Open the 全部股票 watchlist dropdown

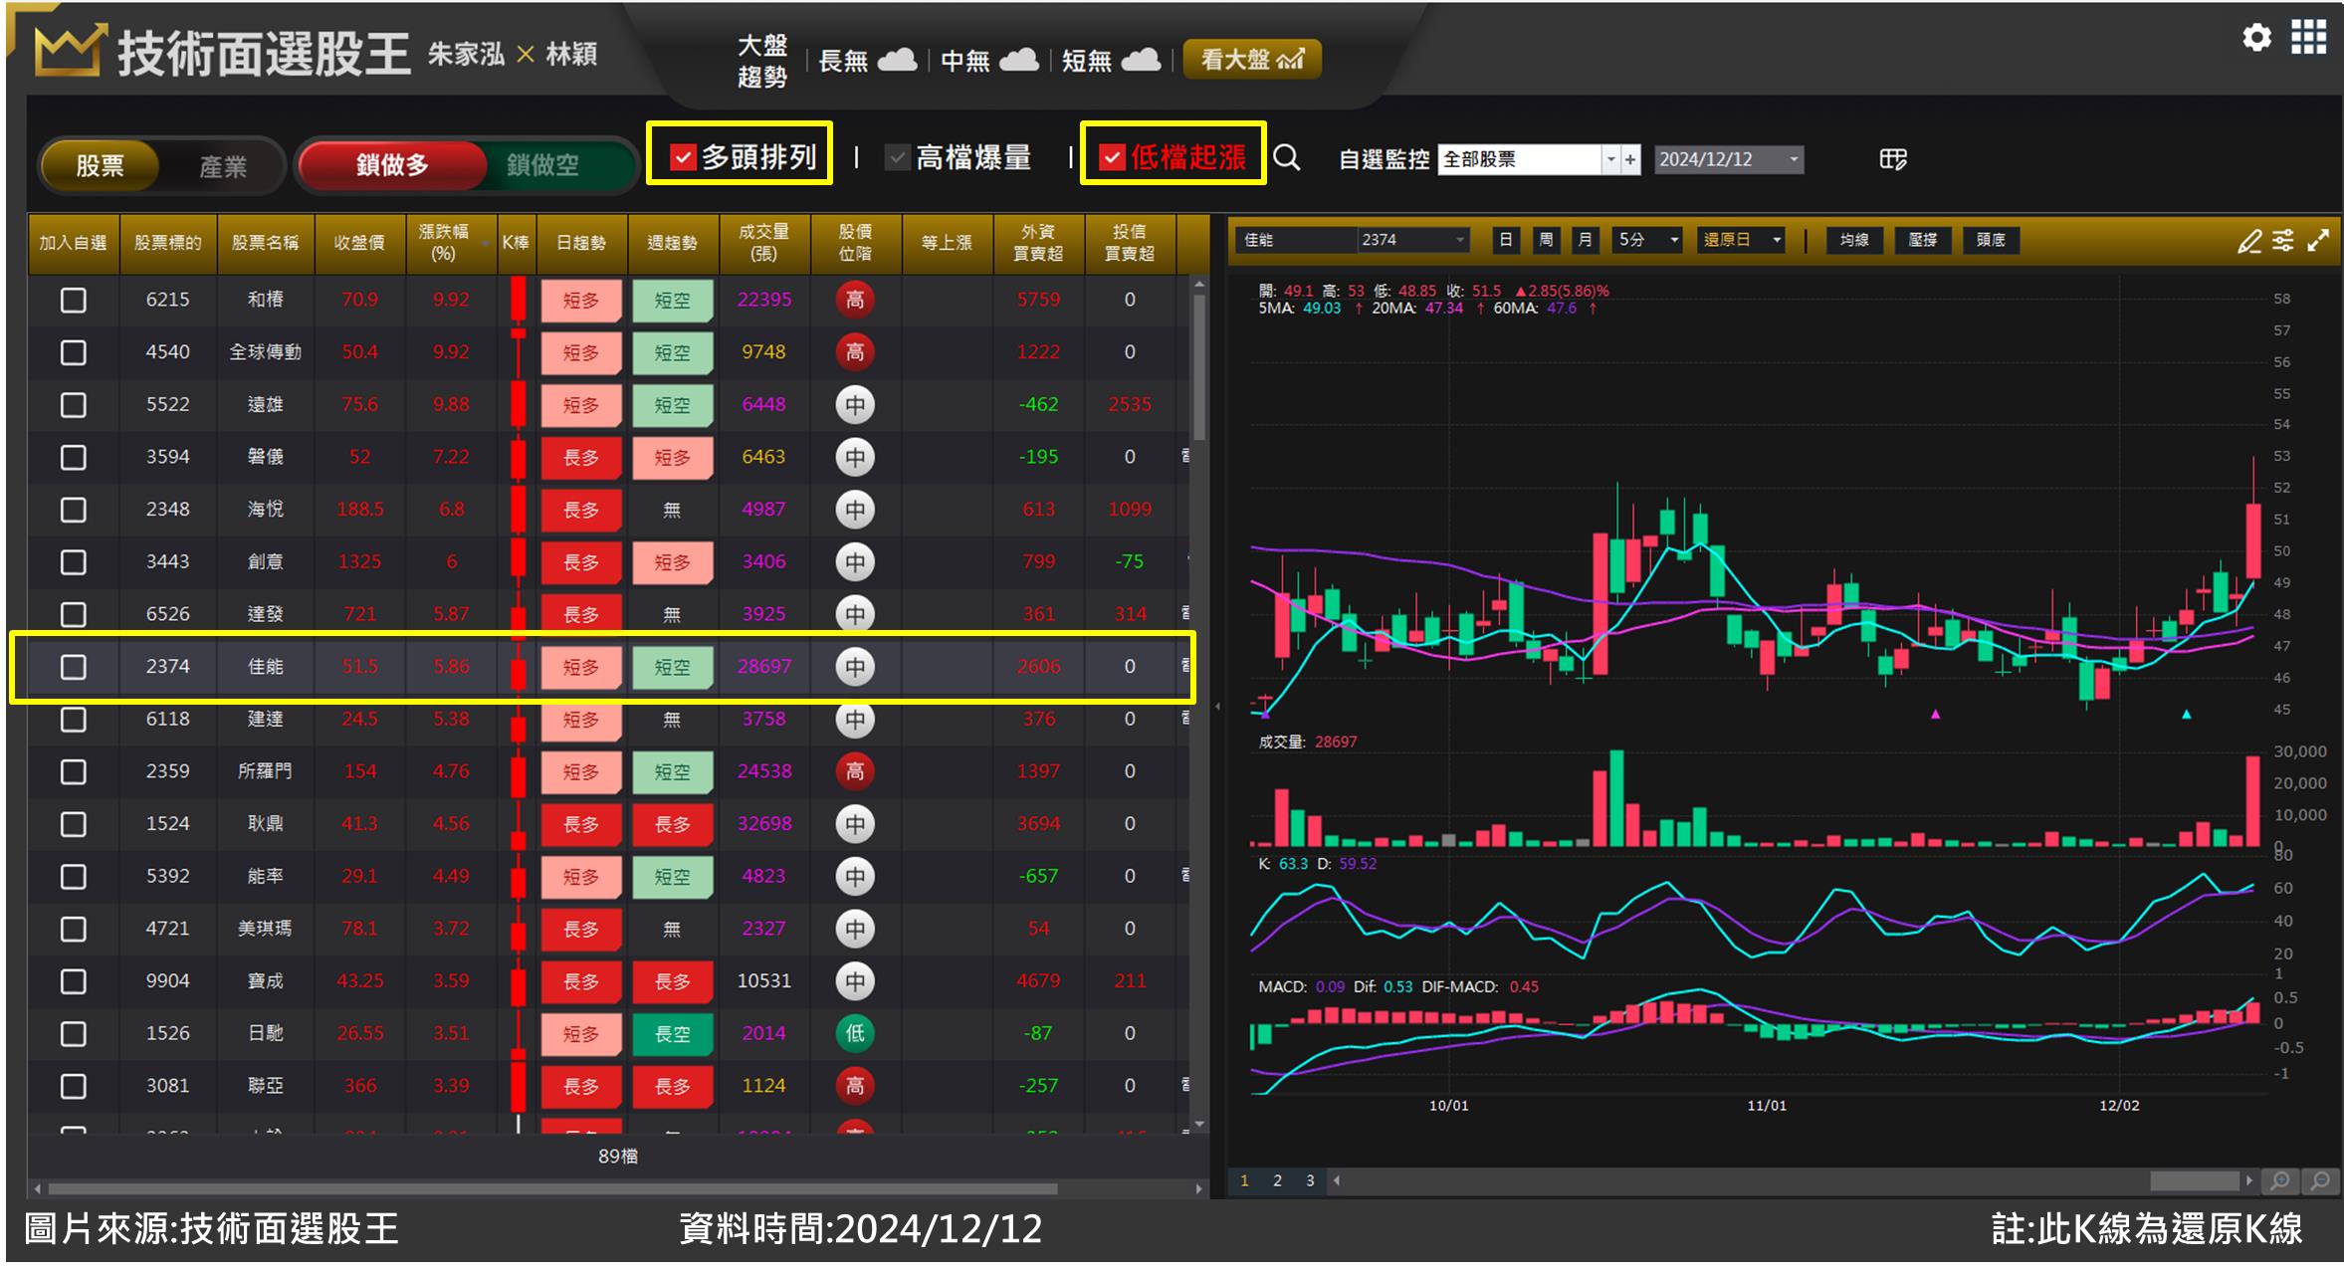pos(1610,159)
